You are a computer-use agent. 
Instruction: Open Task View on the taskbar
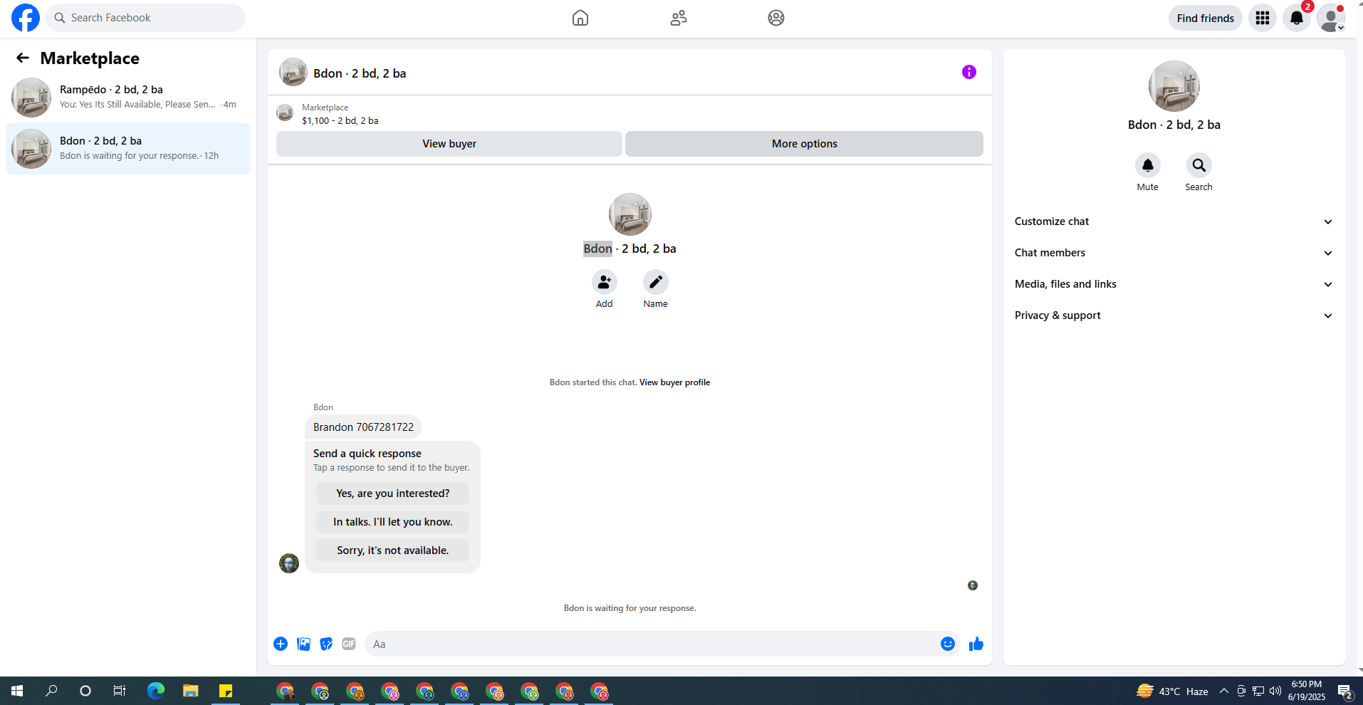click(x=120, y=691)
